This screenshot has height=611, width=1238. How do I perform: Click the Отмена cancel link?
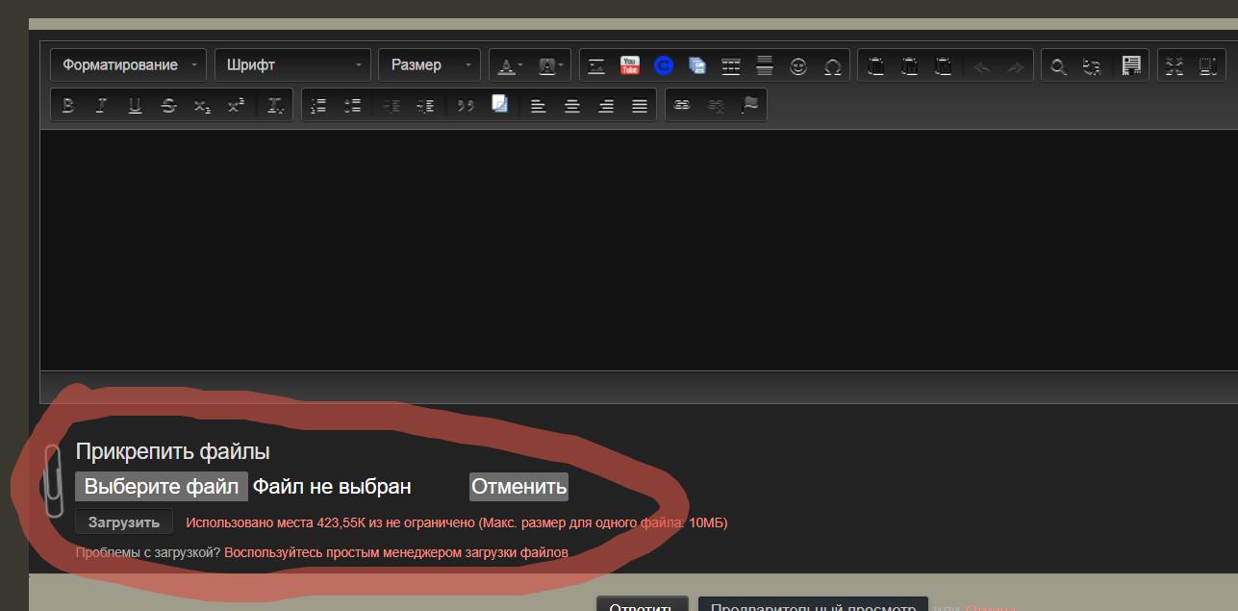[x=991, y=608]
